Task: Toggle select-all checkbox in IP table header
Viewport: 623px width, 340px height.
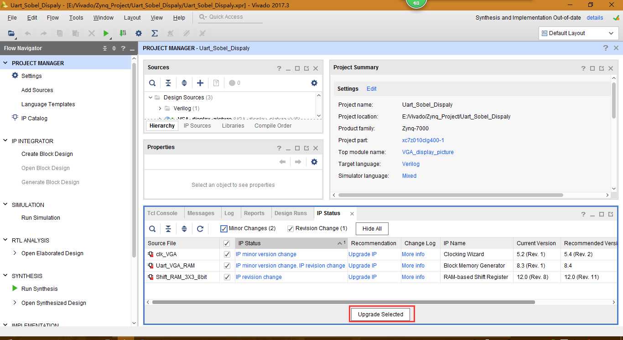Action: pos(227,243)
